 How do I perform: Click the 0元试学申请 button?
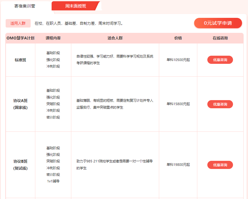218,23
